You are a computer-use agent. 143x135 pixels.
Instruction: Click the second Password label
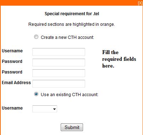[12, 72]
